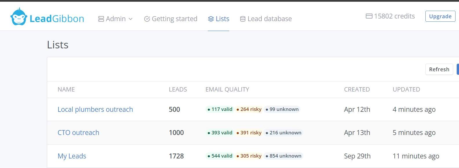This screenshot has height=168, width=459.
Task: Click the 391 risky badge
Action: tap(249, 133)
